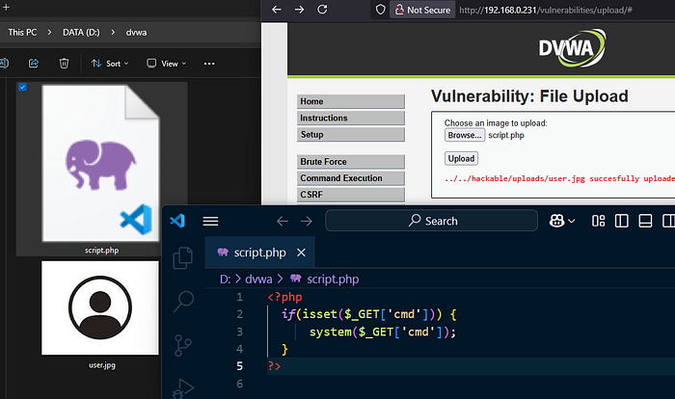
Task: Click browser forward arrow
Action: 300,10
